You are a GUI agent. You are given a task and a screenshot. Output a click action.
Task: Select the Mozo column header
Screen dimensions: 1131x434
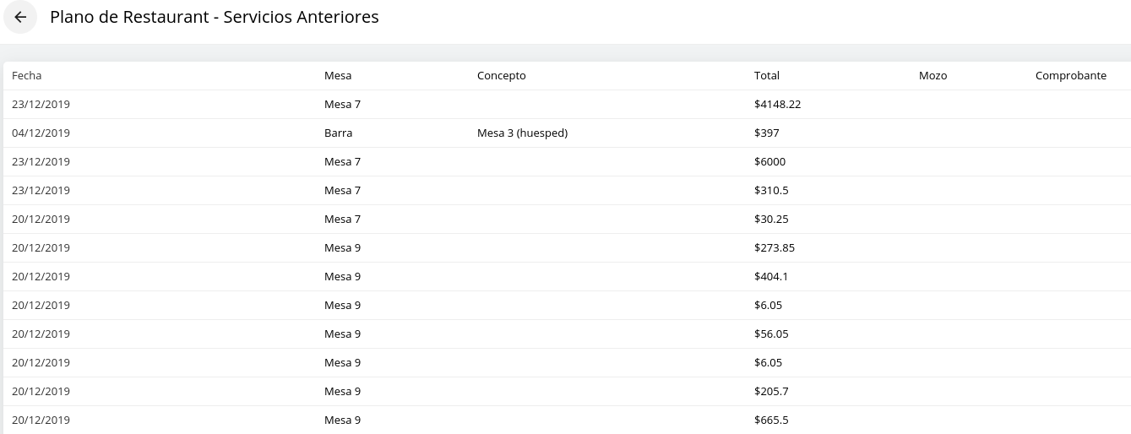point(933,76)
